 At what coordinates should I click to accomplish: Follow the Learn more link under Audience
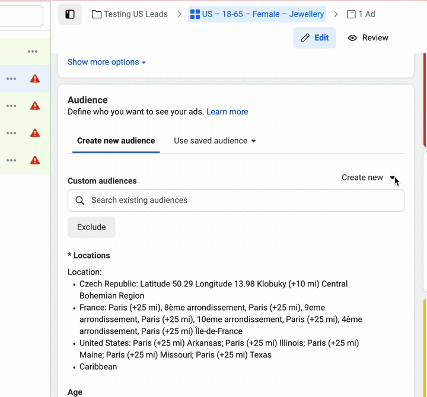pos(227,112)
